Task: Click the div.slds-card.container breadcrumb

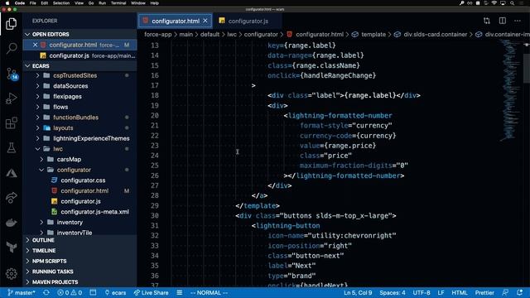Action: coord(435,34)
